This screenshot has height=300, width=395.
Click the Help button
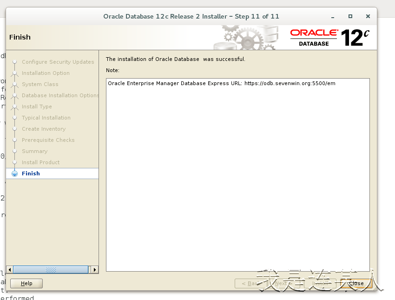click(26, 283)
